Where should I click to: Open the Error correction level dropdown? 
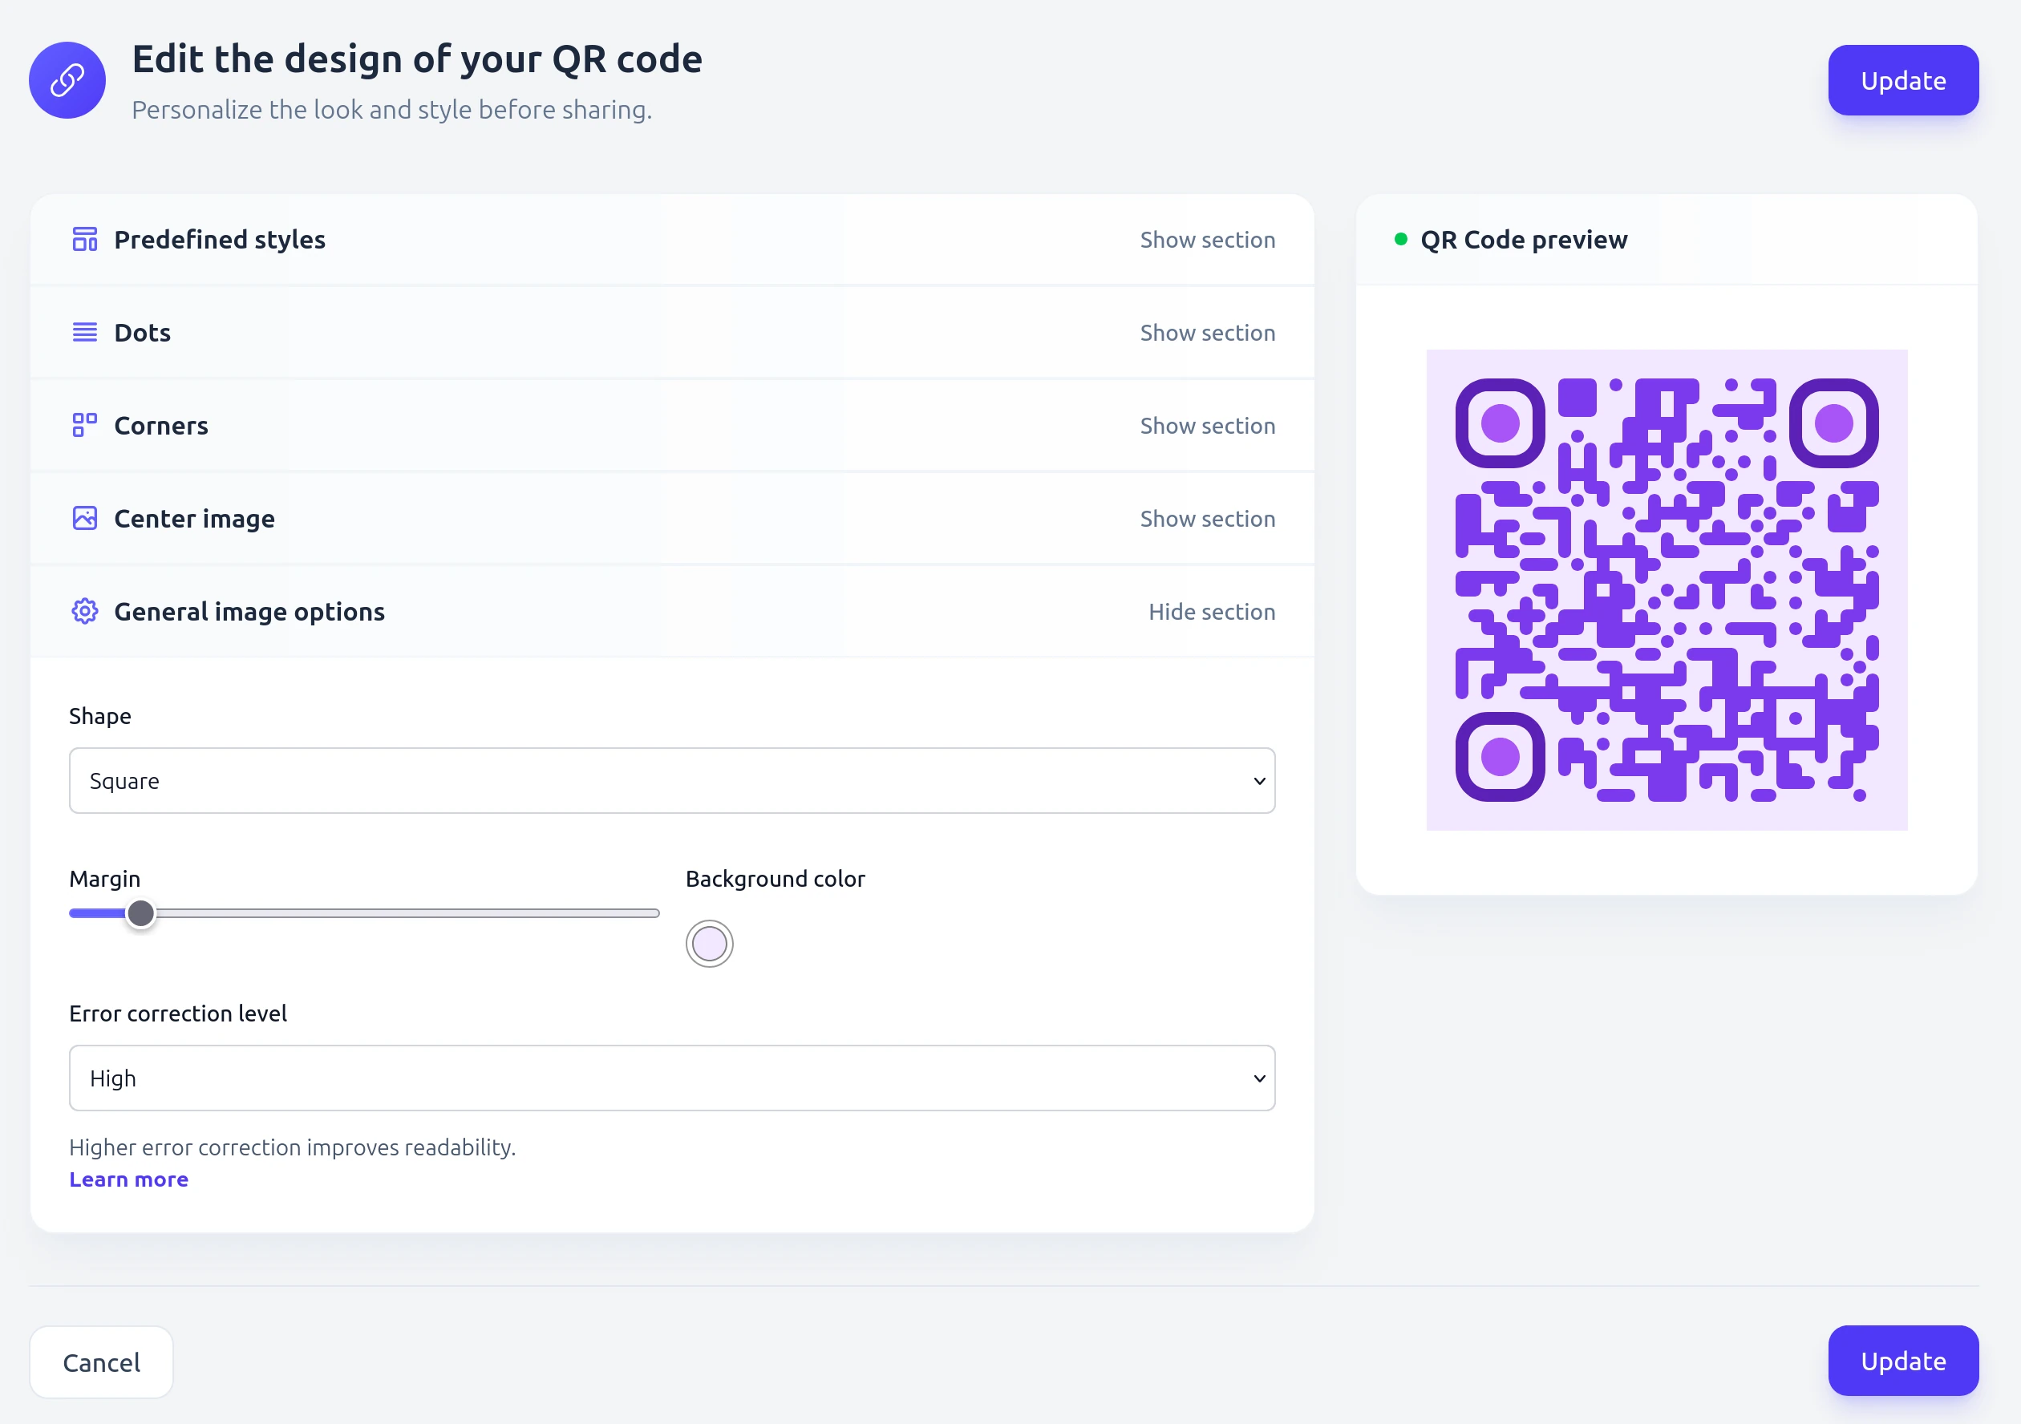pos(671,1078)
